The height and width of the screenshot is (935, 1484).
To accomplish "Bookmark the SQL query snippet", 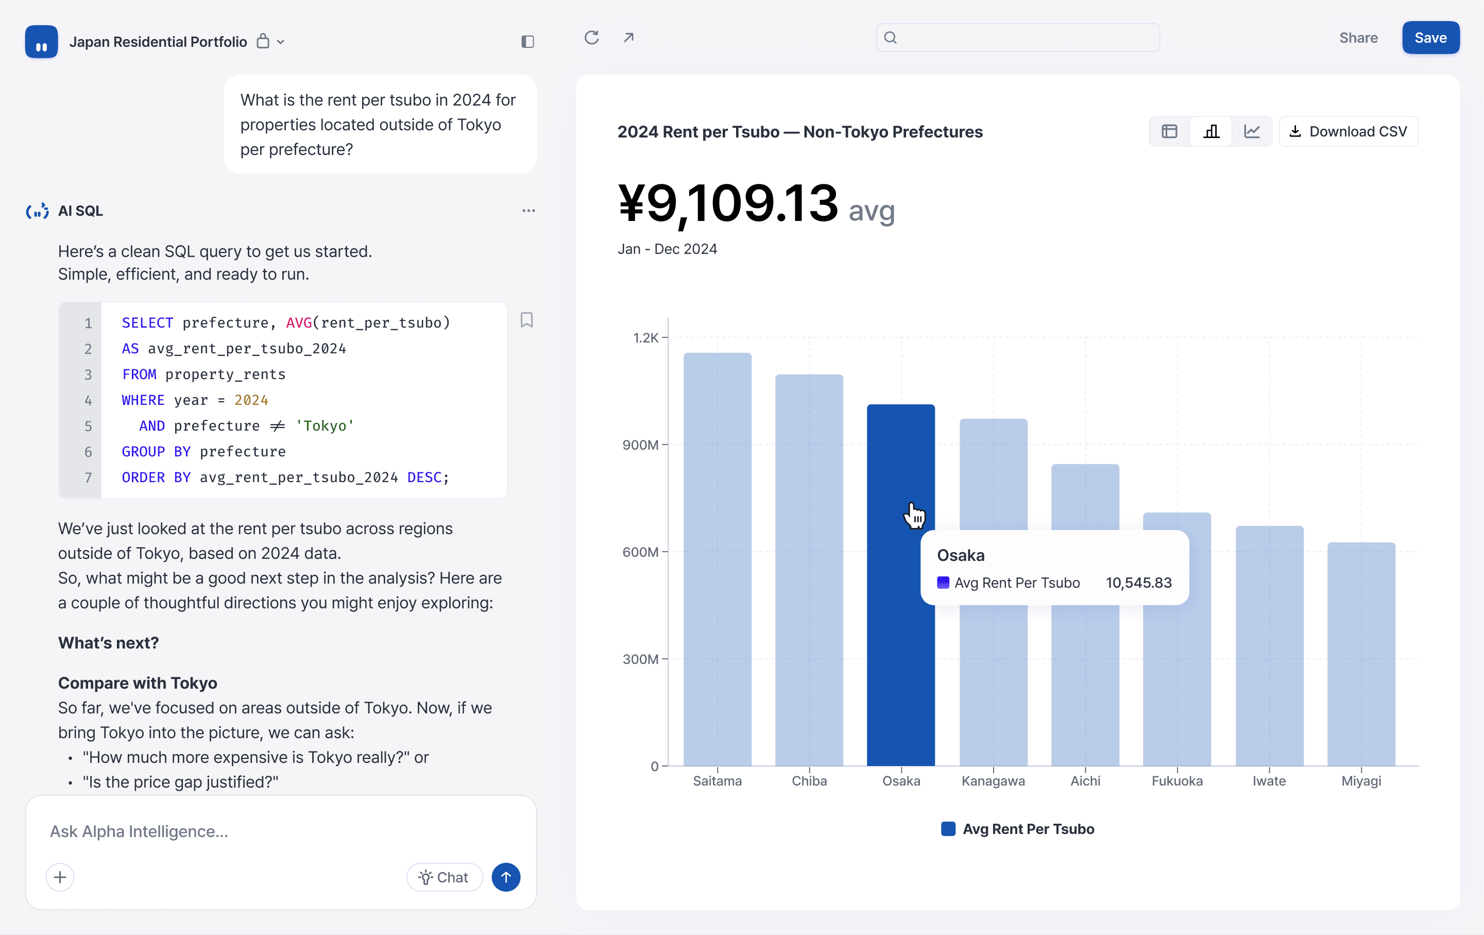I will (x=527, y=320).
